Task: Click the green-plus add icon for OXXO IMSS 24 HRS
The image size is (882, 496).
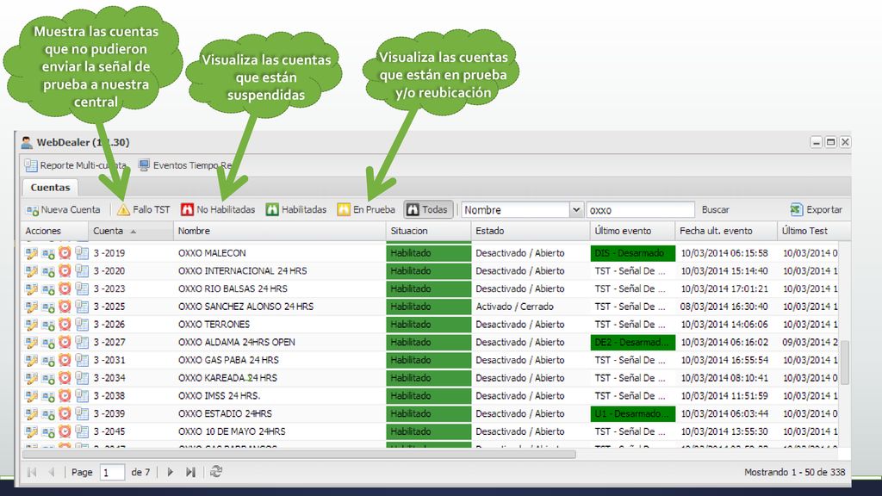Action: point(48,396)
